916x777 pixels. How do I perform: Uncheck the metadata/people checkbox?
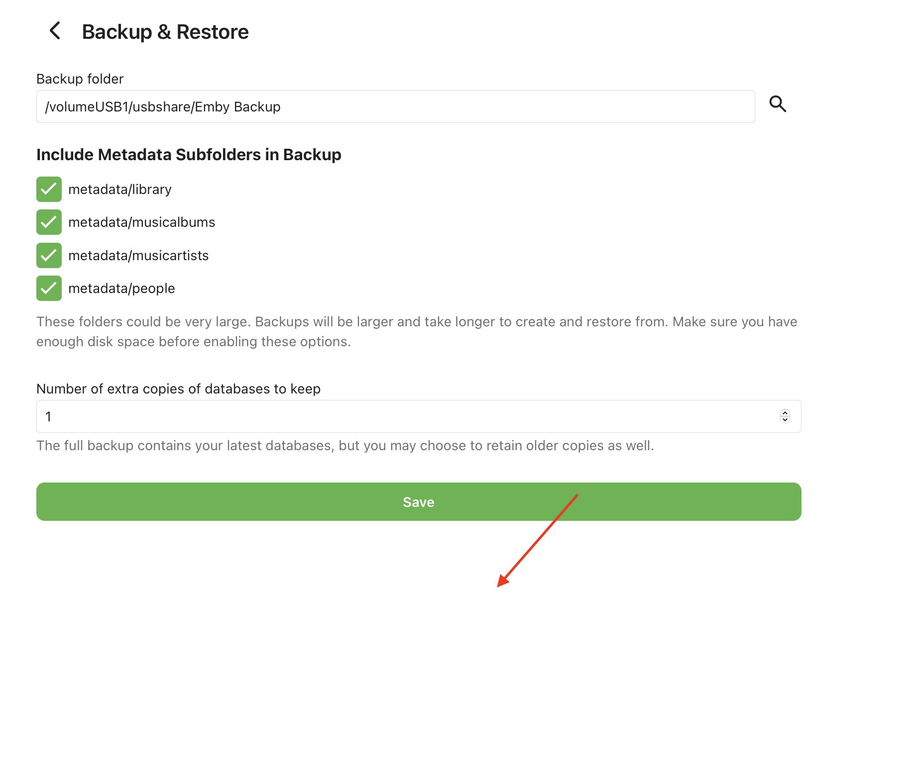click(49, 289)
